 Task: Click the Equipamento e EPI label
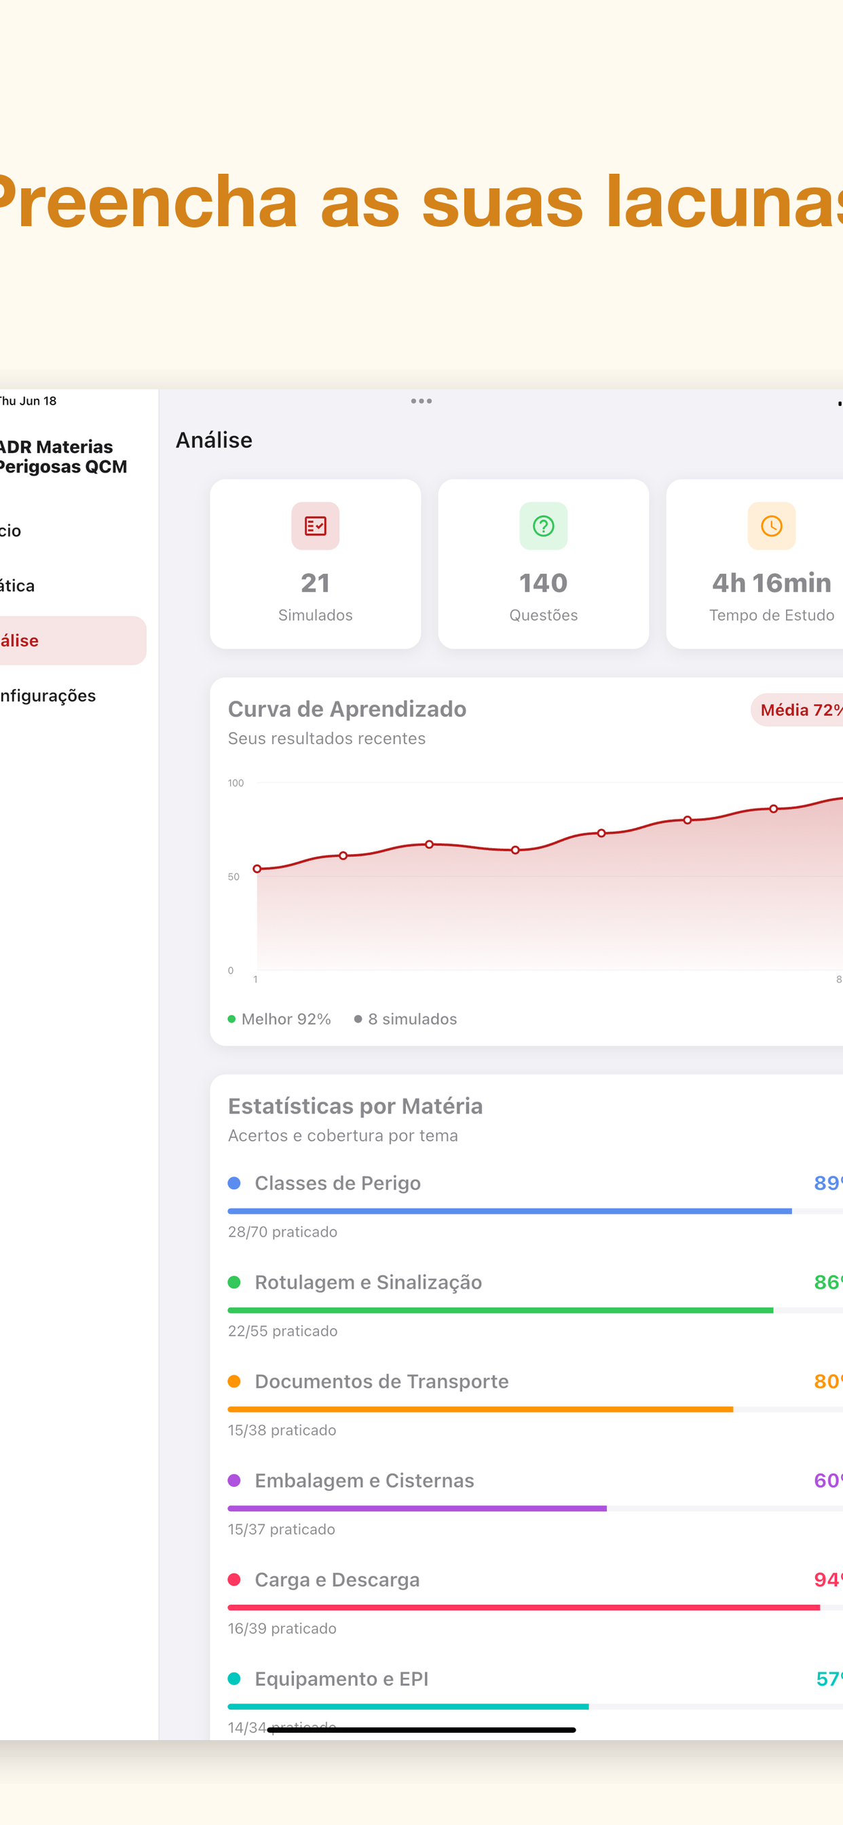click(341, 1679)
